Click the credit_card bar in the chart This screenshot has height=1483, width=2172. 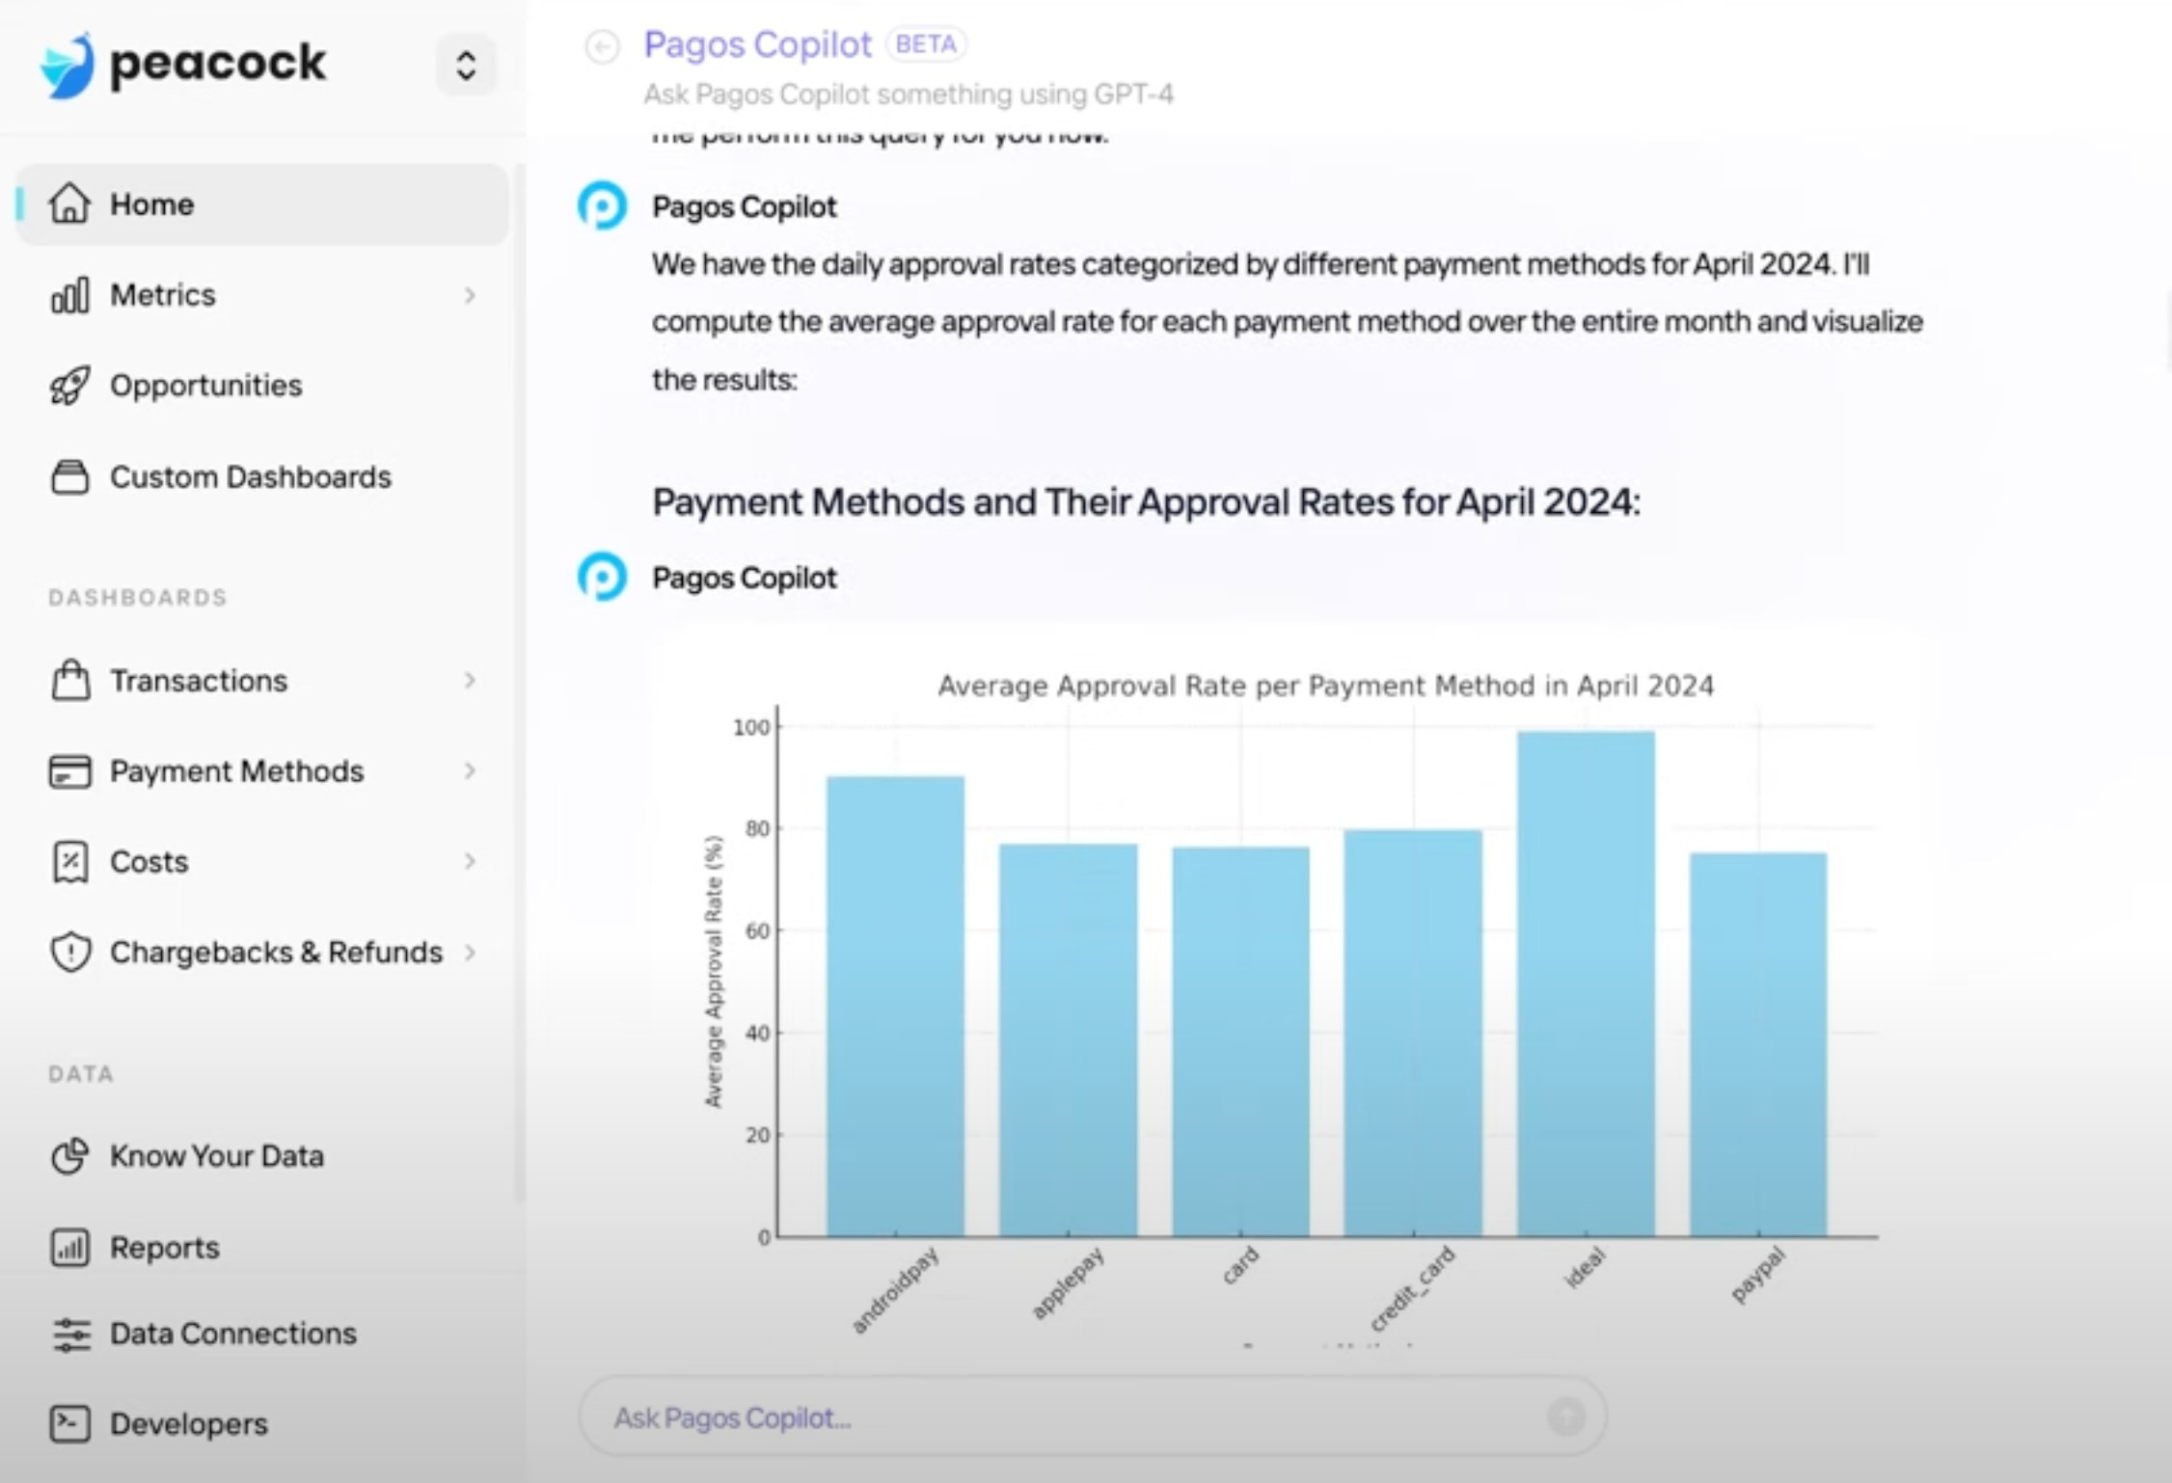pos(1413,1033)
